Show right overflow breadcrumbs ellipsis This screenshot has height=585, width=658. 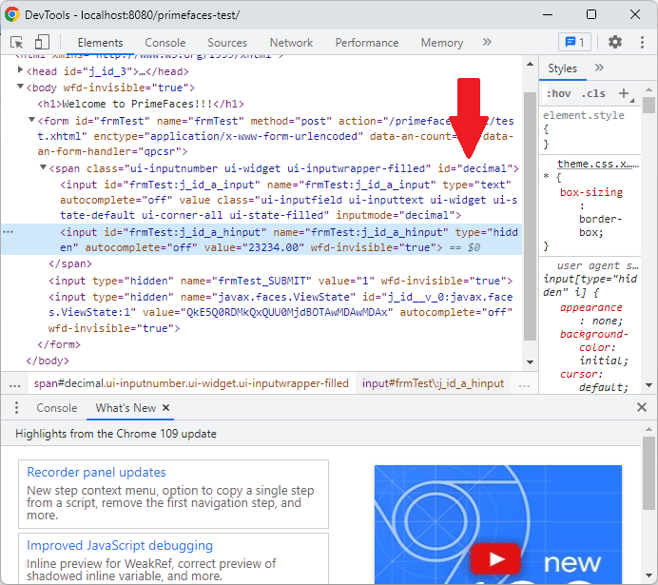524,384
